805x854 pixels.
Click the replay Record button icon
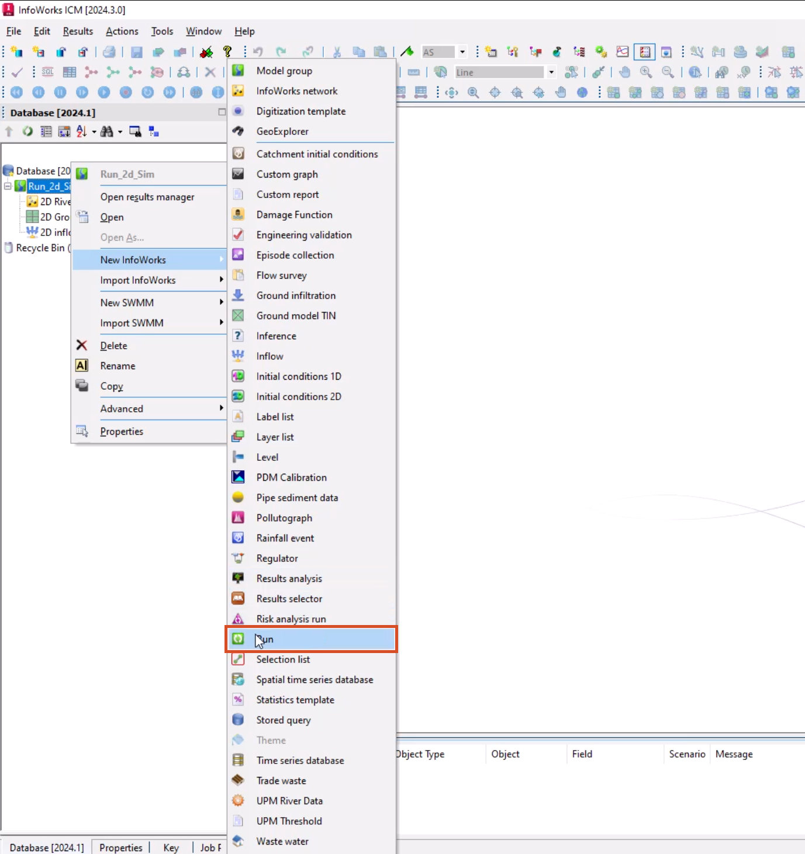(126, 92)
